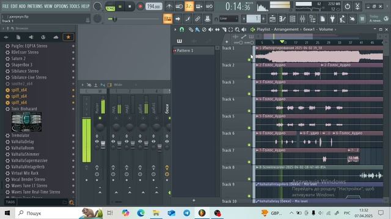Mute Track 2 with its green LED
This screenshot has width=391, height=219.
point(249,77)
